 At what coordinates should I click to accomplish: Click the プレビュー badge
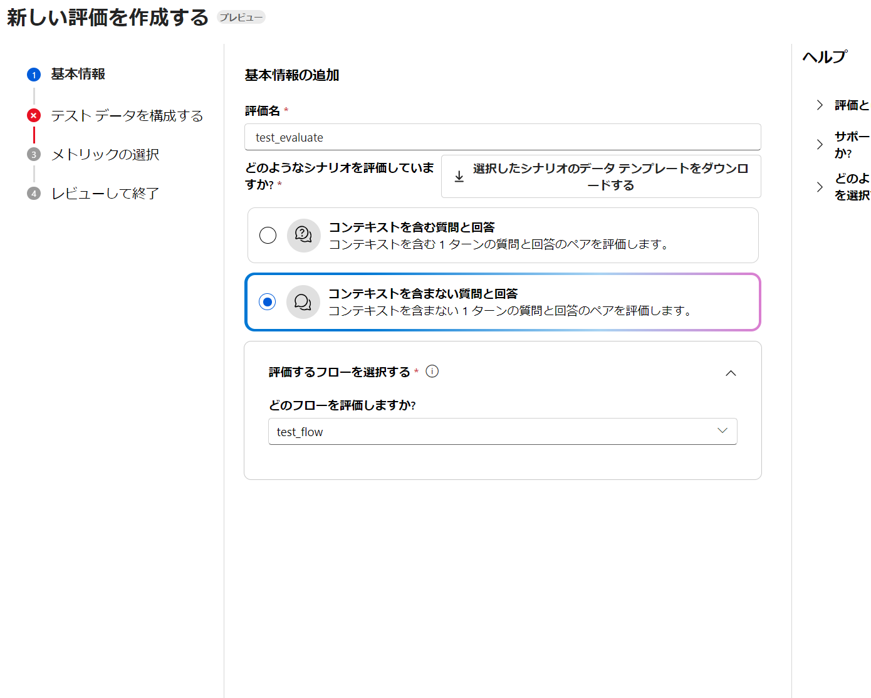pyautogui.click(x=241, y=17)
